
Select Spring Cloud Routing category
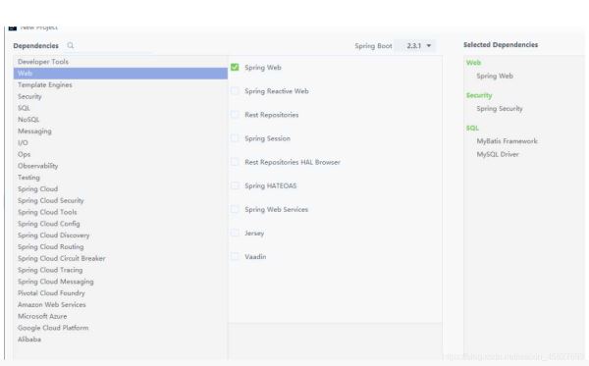(121, 246)
